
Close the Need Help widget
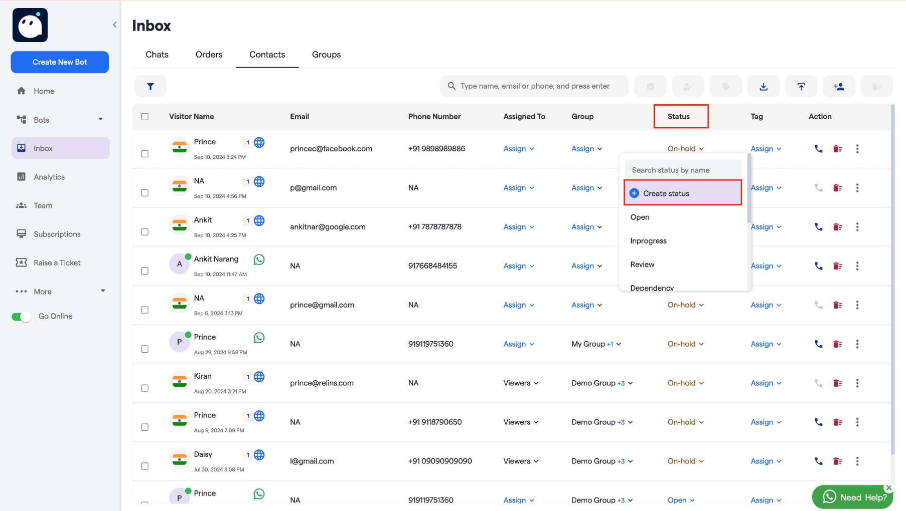[x=889, y=487]
